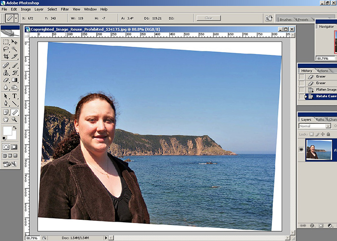This screenshot has width=337, height=241.
Task: Select the Hand tool
Action: point(6,120)
